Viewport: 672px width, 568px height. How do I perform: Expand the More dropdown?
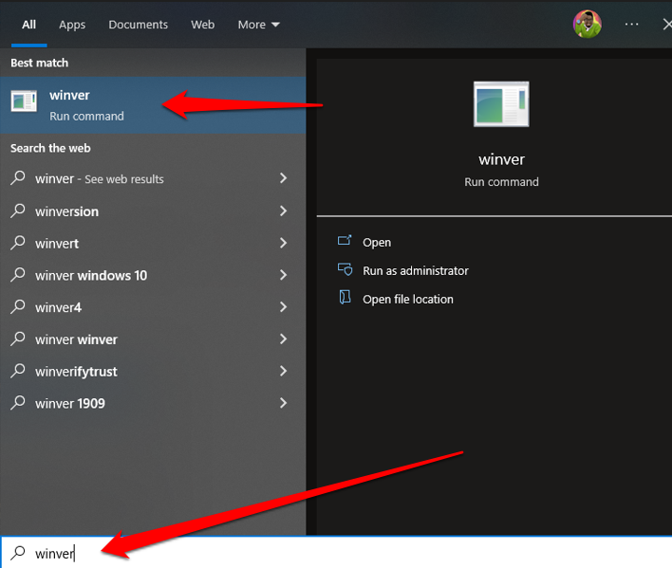click(258, 25)
